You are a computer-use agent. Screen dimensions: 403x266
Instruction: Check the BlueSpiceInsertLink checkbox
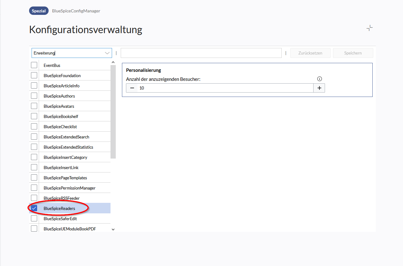(x=34, y=168)
